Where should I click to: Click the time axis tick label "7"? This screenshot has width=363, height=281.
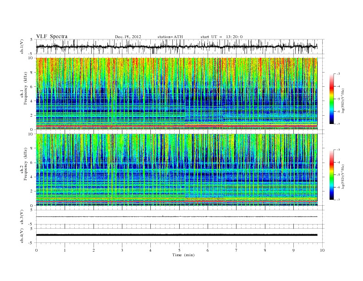coord(236,250)
